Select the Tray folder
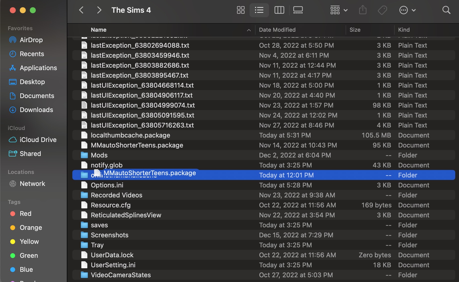 click(264, 245)
